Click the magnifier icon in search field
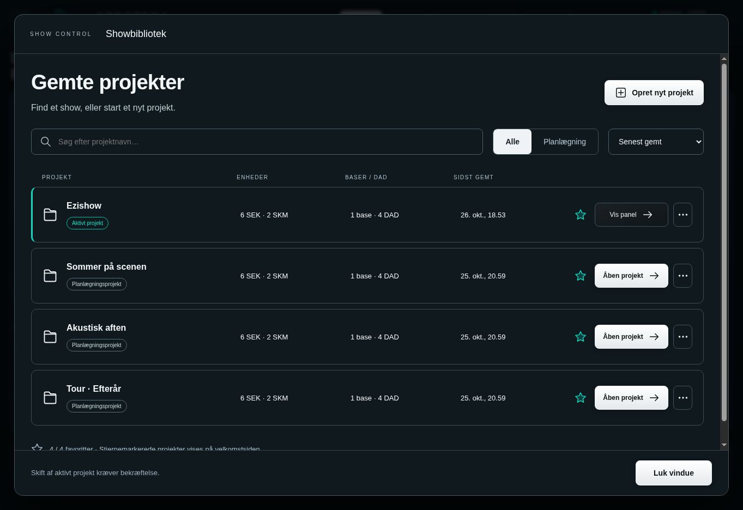 pyautogui.click(x=46, y=142)
